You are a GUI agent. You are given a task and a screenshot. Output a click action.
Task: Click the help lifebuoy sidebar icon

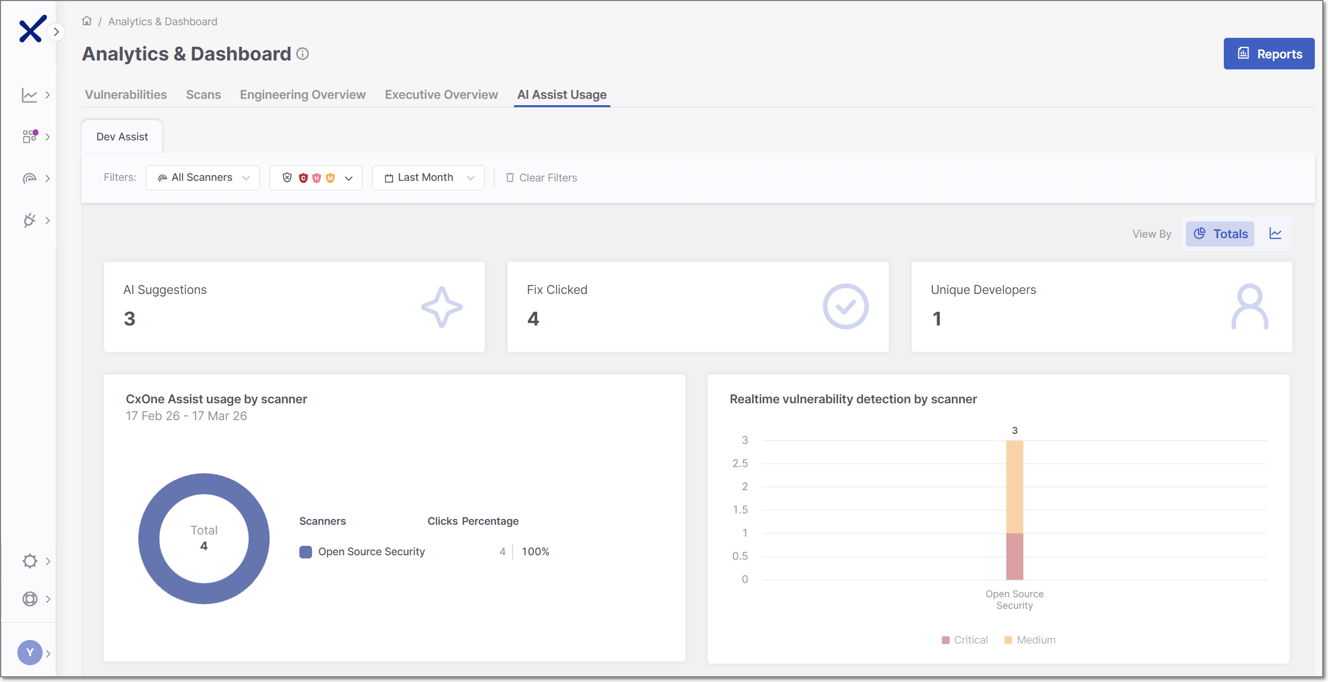(x=30, y=599)
